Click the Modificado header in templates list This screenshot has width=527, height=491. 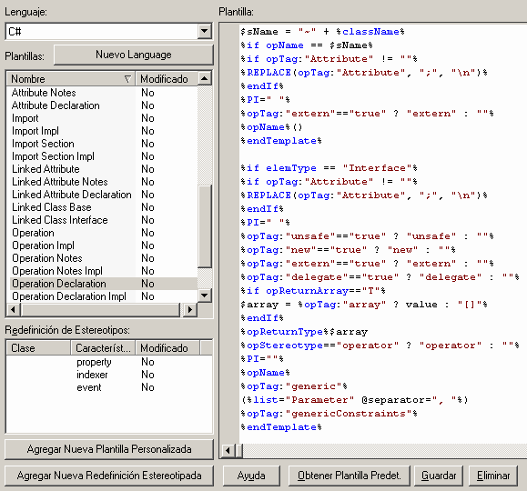point(166,79)
